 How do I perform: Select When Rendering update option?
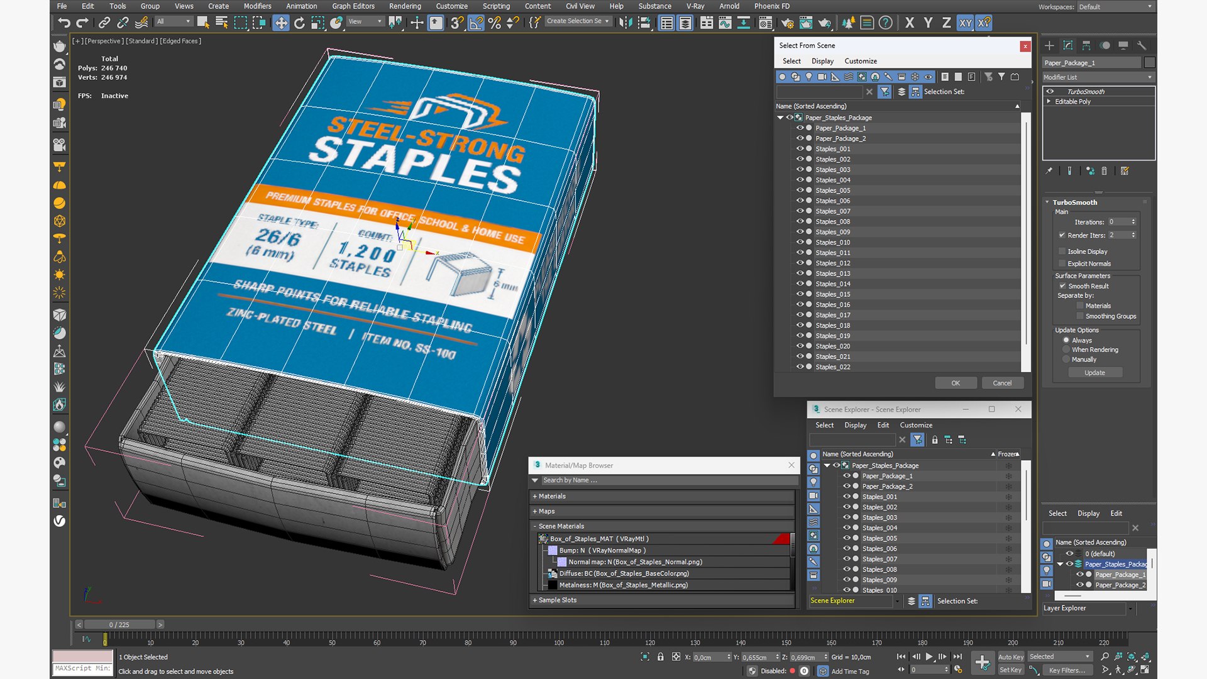tap(1066, 350)
